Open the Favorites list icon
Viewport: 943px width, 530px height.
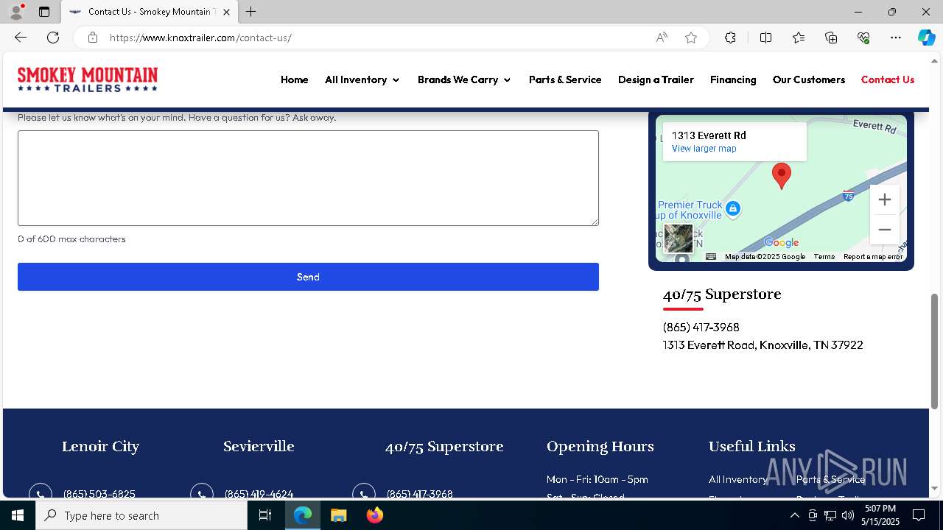(x=799, y=38)
